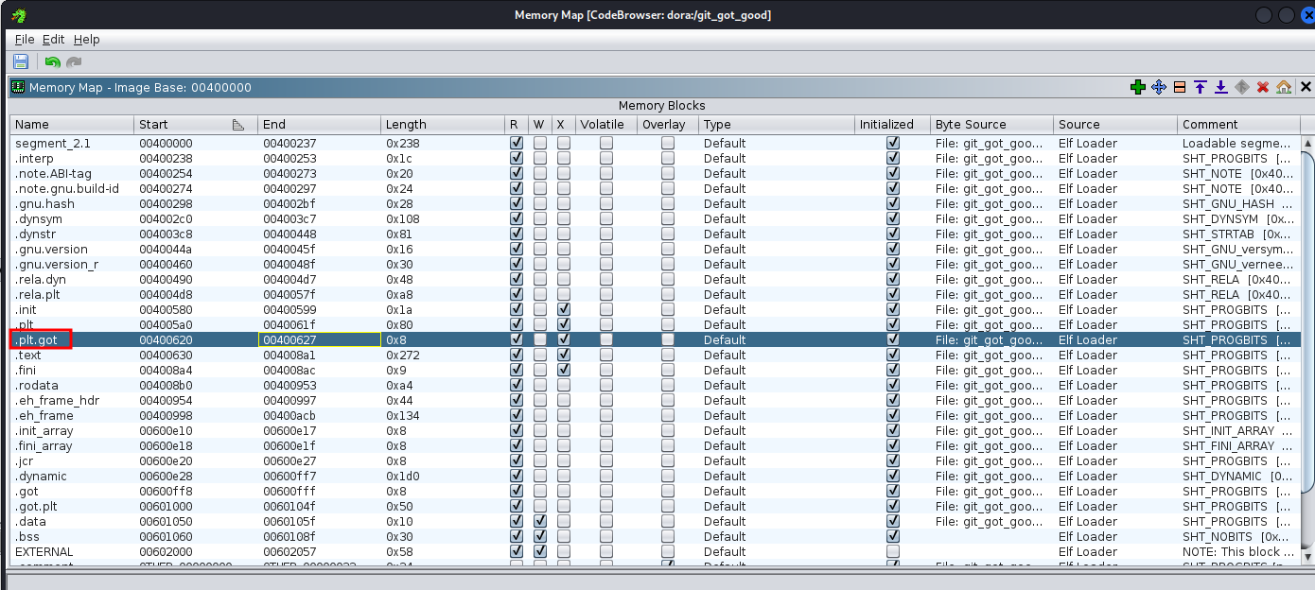Open the Help menu
The height and width of the screenshot is (590, 1315).
(x=86, y=39)
